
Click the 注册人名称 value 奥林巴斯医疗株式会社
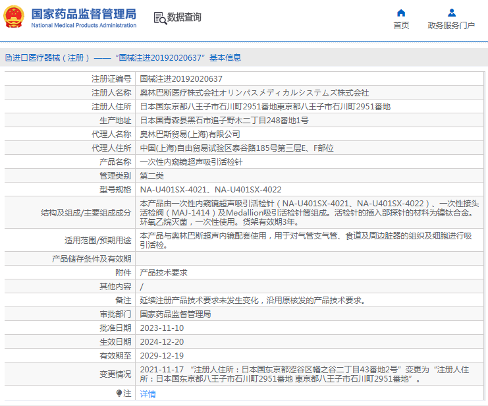254,92
